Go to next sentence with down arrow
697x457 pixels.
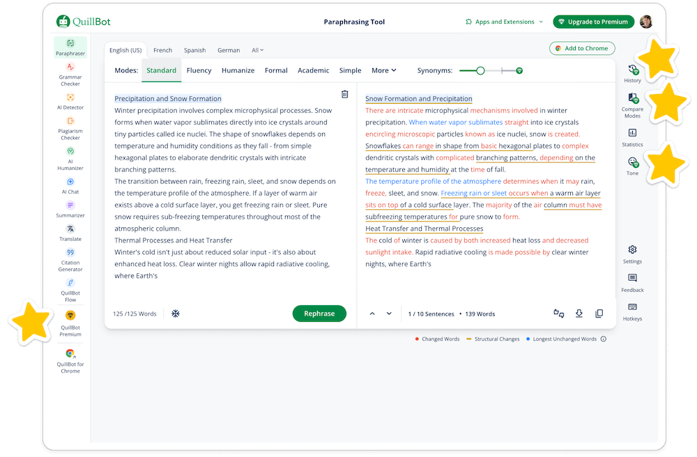(x=389, y=313)
